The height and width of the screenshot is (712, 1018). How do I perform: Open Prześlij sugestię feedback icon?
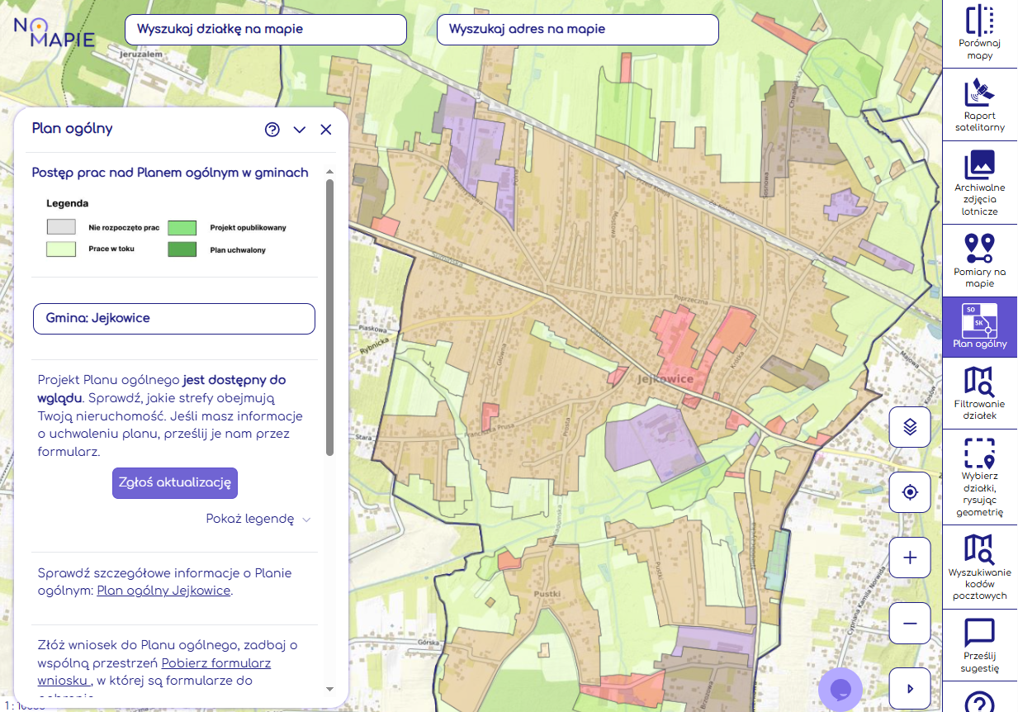pyautogui.click(x=979, y=646)
